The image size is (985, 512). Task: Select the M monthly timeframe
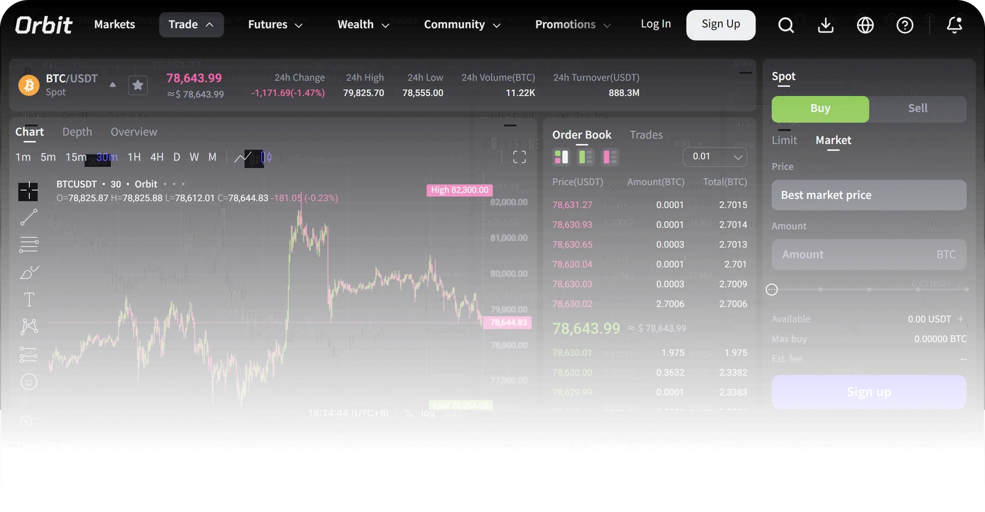[212, 158]
